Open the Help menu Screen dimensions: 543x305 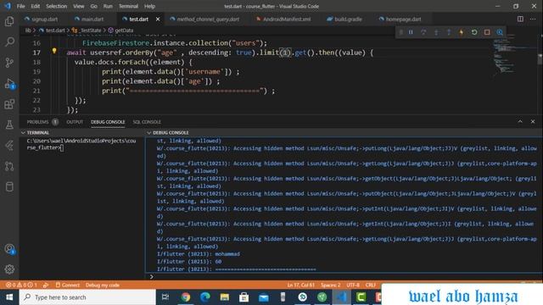tap(149, 6)
